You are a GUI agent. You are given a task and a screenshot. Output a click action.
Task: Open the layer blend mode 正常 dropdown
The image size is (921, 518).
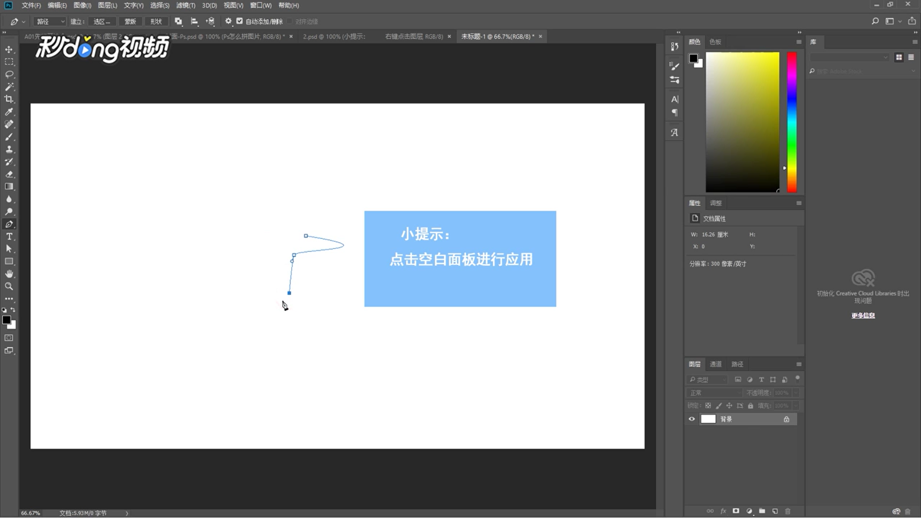pos(714,392)
